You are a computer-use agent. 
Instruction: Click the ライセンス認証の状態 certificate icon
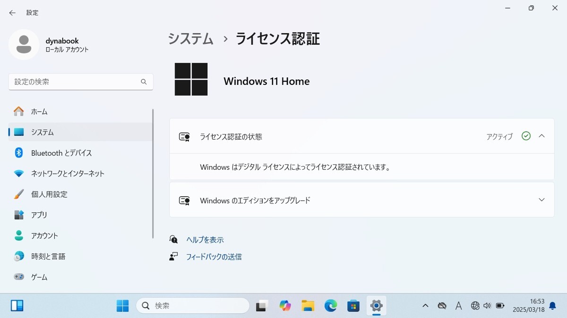[184, 137]
